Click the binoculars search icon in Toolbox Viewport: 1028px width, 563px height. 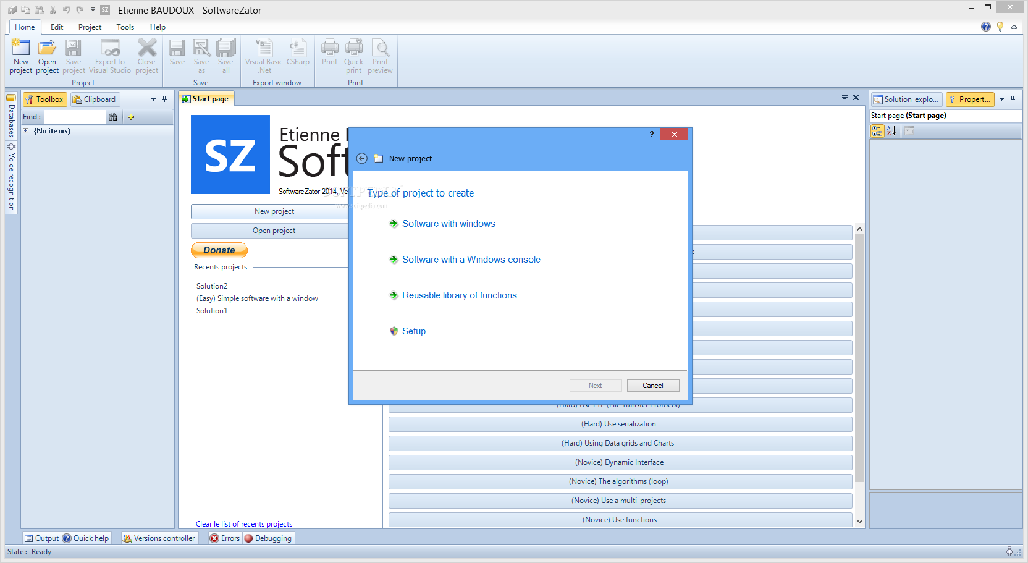click(112, 117)
